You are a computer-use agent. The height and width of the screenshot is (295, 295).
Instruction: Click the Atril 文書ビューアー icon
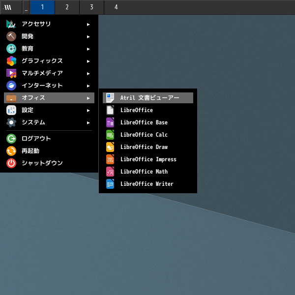click(110, 98)
